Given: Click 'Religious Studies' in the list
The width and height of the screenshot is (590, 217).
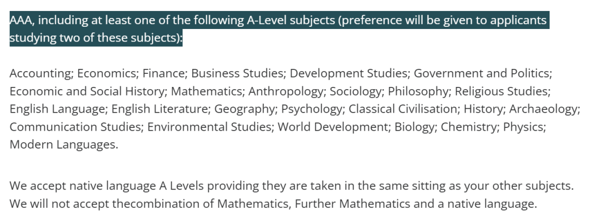Looking at the screenshot, I should 501,91.
